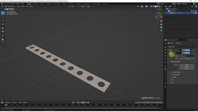The image size is (198, 111).
Task: Play animation in timeline
Action: pos(84,102)
